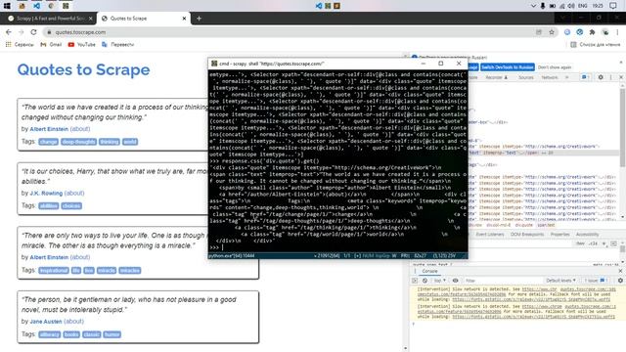The image size is (626, 352).
Task: Reload the current page
Action: coord(33,32)
